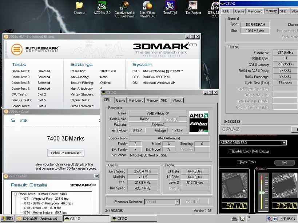Screen dimensions: 298x223
Task: Click the 3DMark Score window title icon
Action: [6, 111]
